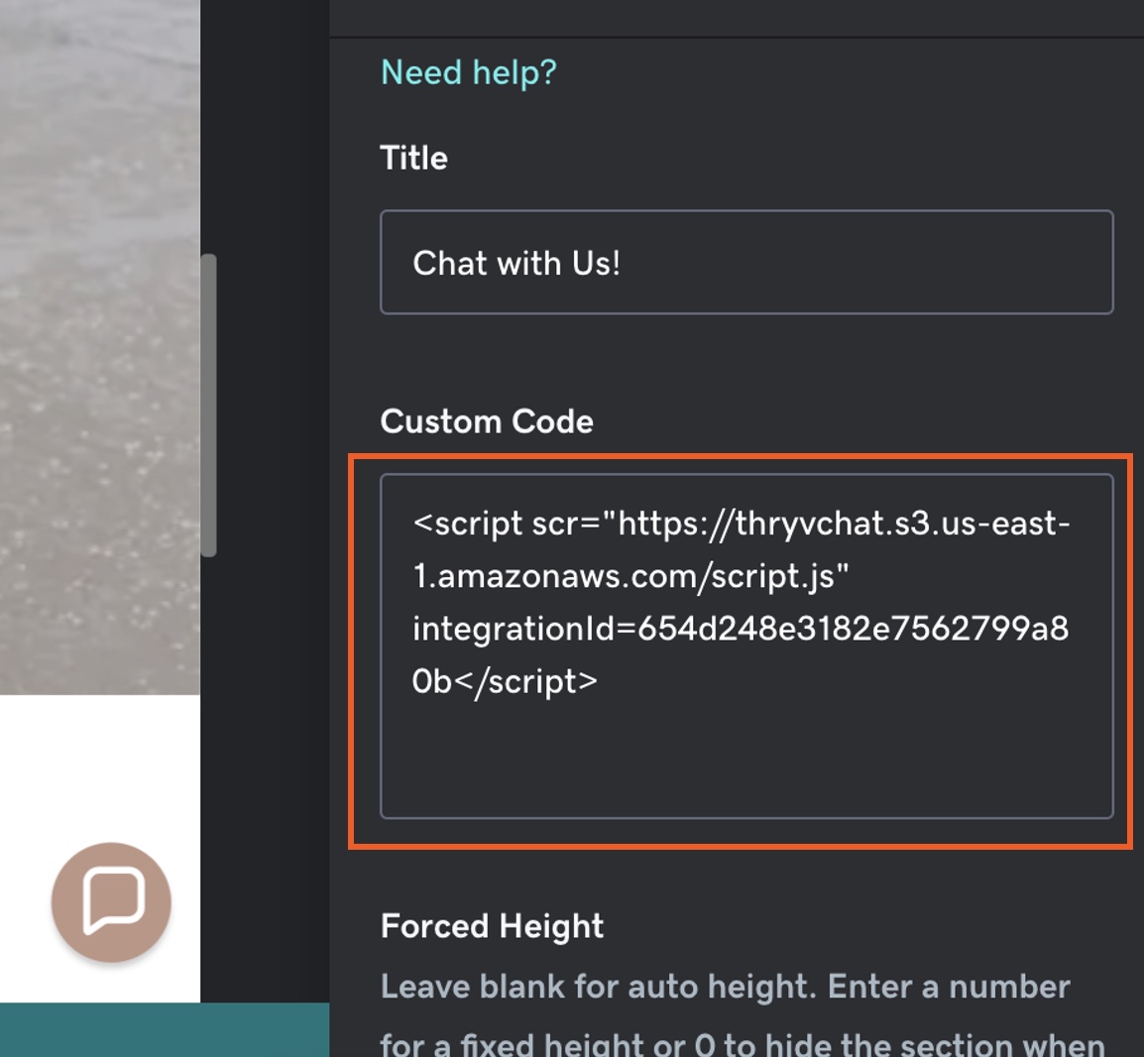Click the integrationId line in the code
Screen dimensions: 1144x1057
pos(741,628)
